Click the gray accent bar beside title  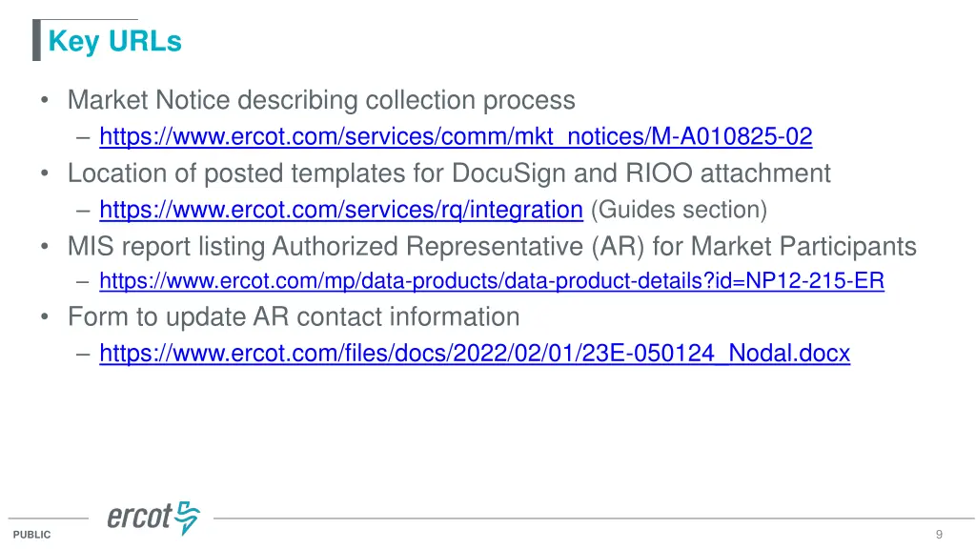[37, 40]
